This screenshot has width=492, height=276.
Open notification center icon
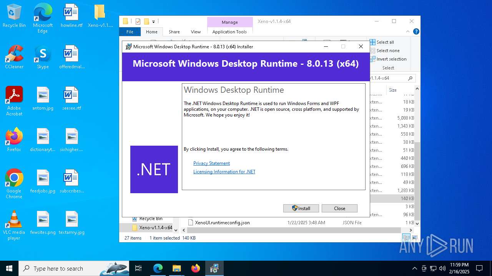click(479, 268)
